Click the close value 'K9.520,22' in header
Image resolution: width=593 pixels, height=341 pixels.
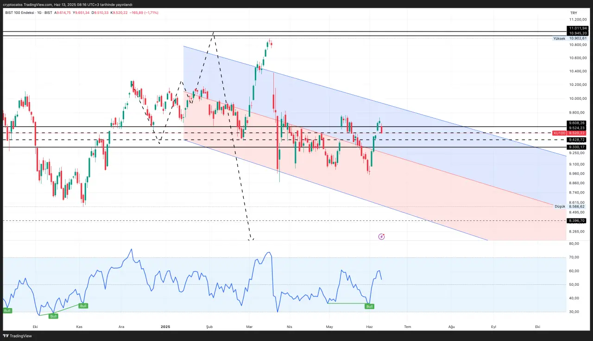(119, 13)
